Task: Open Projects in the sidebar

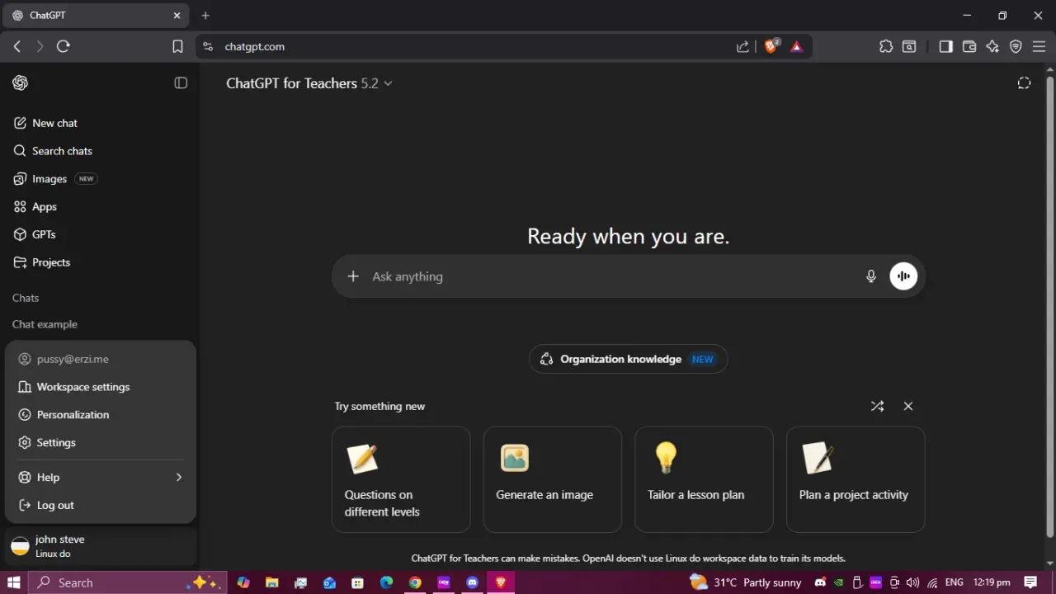Action: click(99, 262)
